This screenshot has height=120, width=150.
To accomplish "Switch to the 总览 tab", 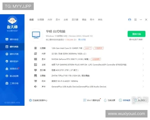I will click(31, 19).
